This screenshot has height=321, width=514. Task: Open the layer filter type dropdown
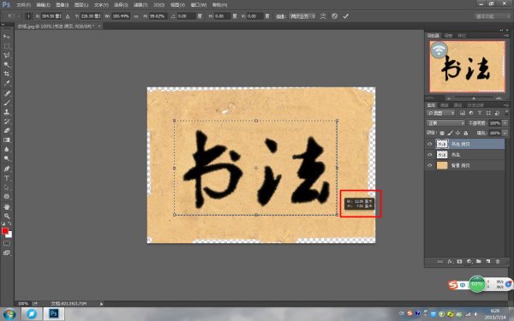click(441, 113)
